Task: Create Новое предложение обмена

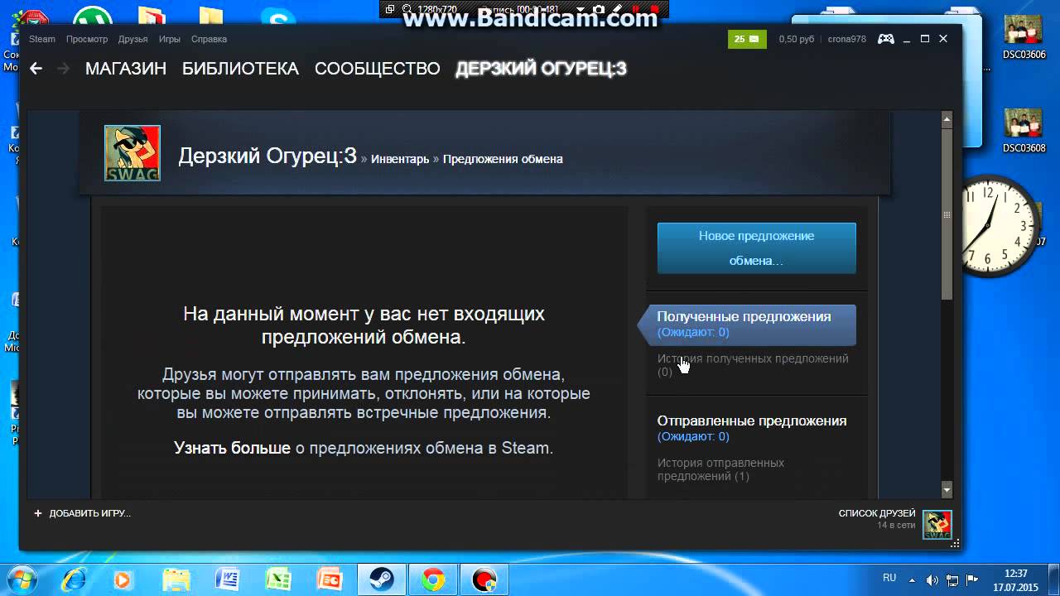Action: (757, 248)
